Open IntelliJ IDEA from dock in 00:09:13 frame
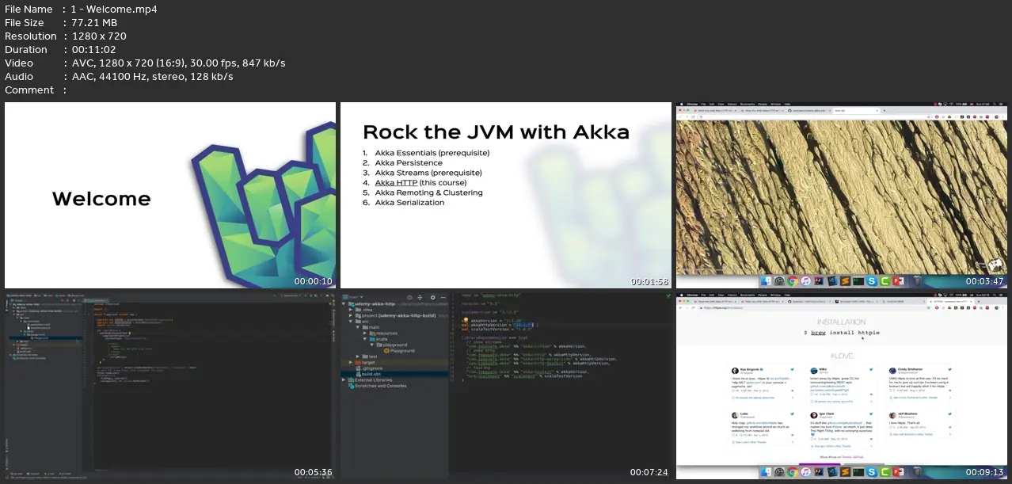Screen dimensions: 1012x484 click(819, 472)
